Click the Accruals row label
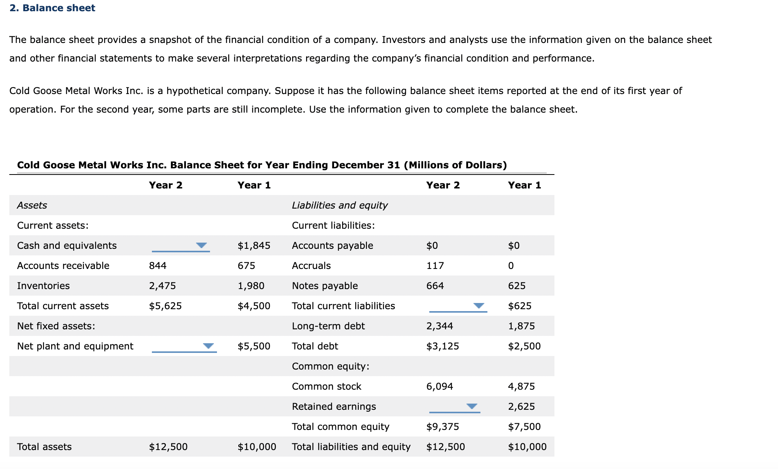Image resolution: width=778 pixels, height=469 pixels. point(311,265)
